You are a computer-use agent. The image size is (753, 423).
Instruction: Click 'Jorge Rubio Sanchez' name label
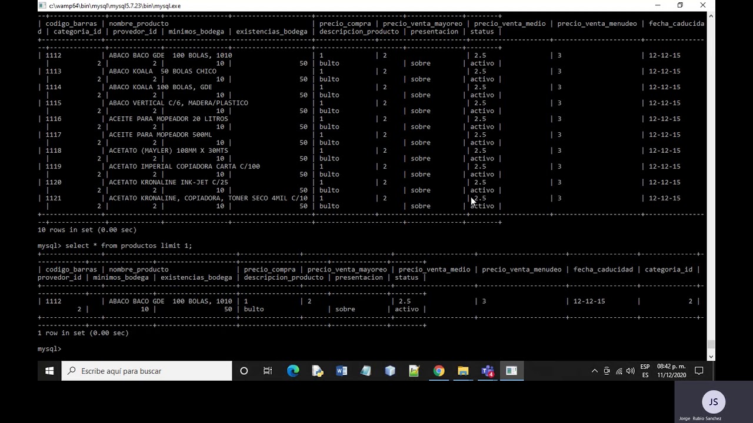coord(700,418)
